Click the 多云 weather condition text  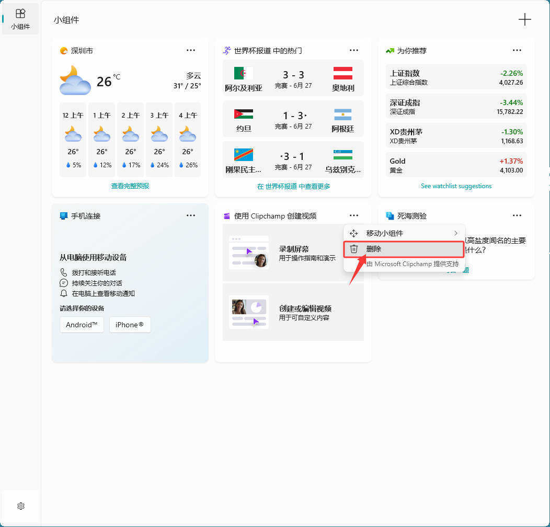(193, 75)
